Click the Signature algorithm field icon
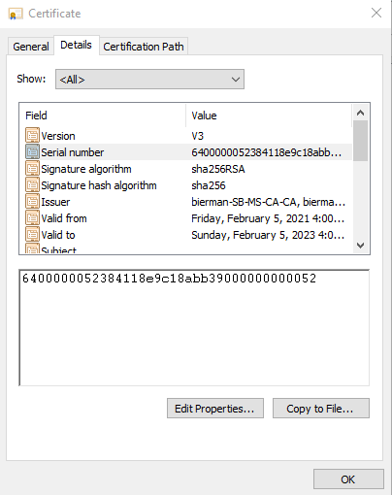This screenshot has width=392, height=495. pos(32,169)
